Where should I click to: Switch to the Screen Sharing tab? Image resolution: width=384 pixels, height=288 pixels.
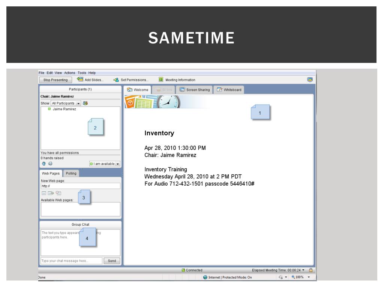click(195, 90)
